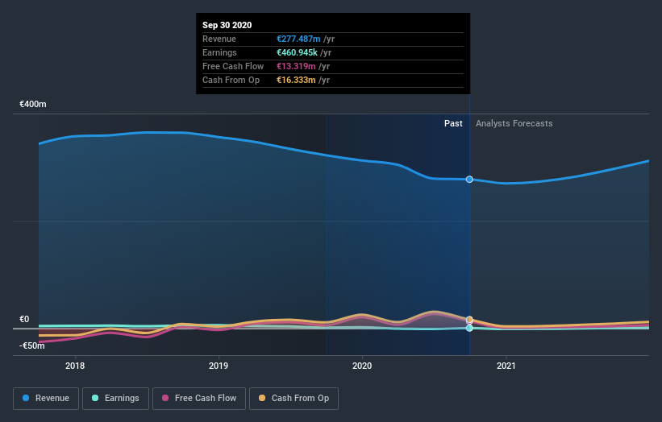Select the €460.945k earnings value in tooltip
This screenshot has height=422, width=662.
click(297, 52)
